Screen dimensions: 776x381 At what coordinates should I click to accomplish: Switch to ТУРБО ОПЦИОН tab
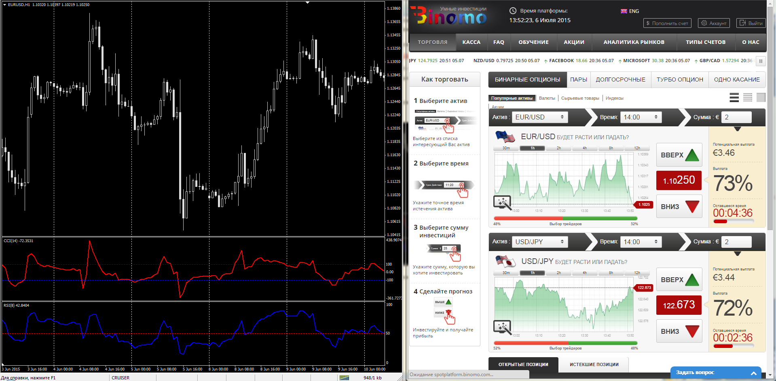[680, 80]
